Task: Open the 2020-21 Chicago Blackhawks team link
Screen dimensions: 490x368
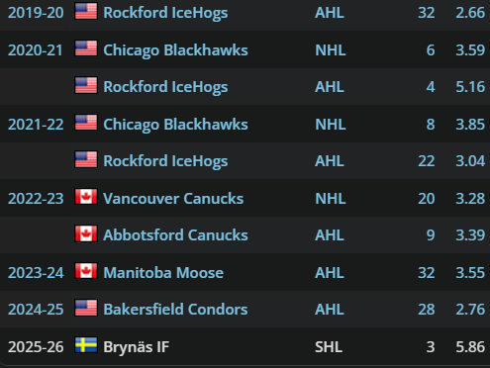Action: tap(175, 50)
